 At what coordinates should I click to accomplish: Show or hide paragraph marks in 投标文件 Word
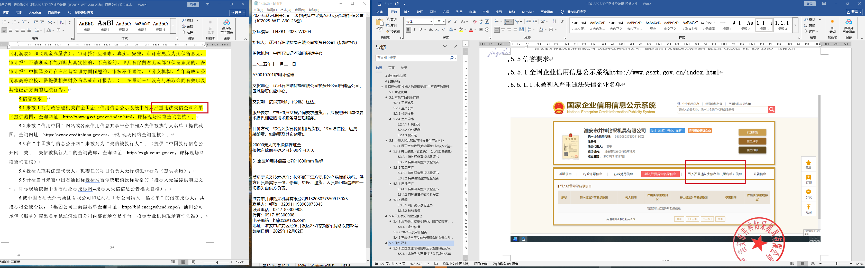pyautogui.click(x=562, y=22)
